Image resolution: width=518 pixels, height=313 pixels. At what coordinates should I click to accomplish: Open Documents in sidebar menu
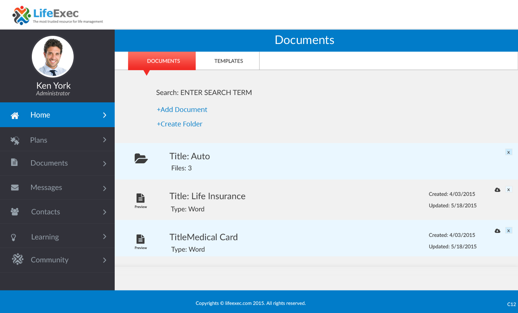(x=57, y=163)
